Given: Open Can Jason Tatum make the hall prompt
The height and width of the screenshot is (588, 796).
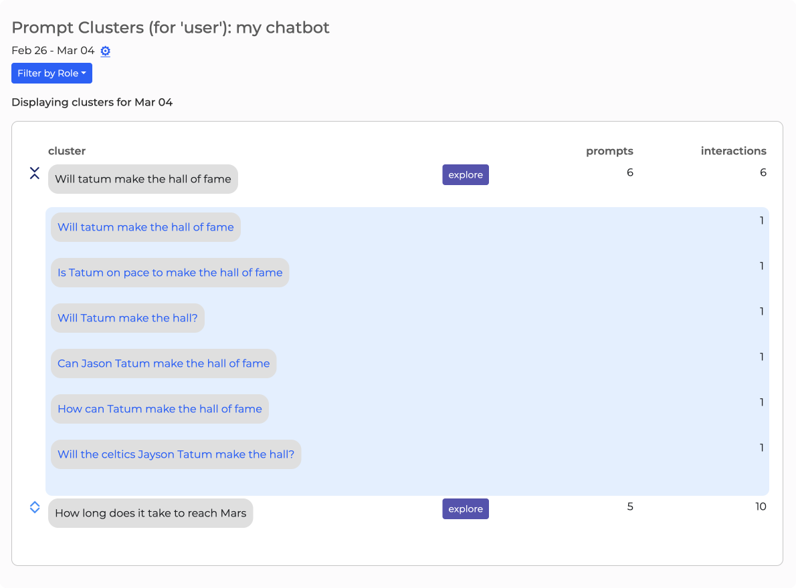Looking at the screenshot, I should (x=163, y=363).
